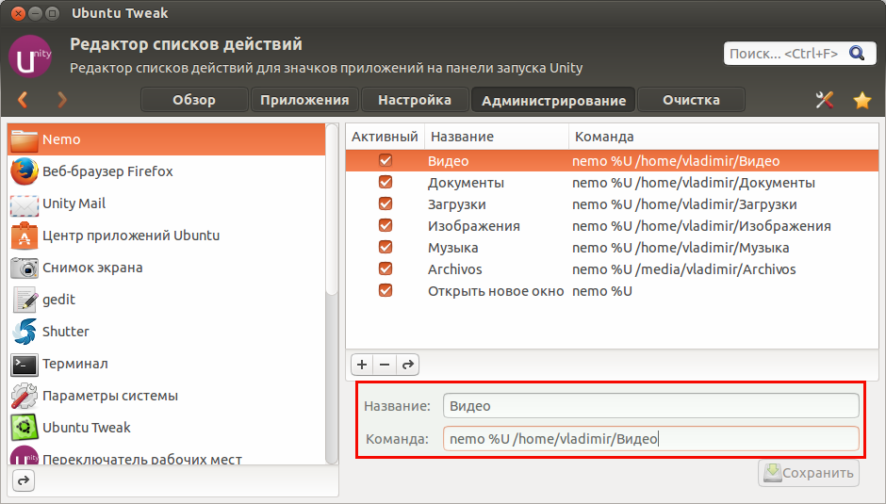Click the Shutter app icon
Viewport: 886px width, 504px height.
25,332
